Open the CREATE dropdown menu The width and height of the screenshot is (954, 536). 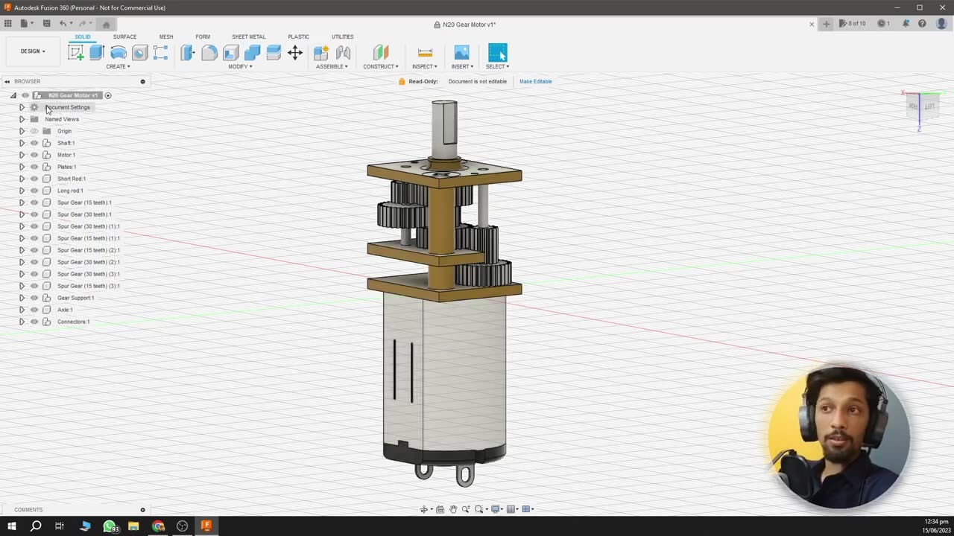point(118,66)
